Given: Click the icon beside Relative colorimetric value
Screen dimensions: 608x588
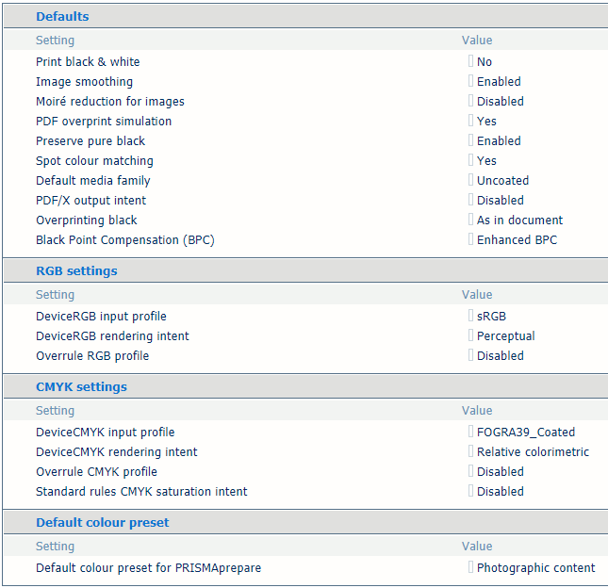Looking at the screenshot, I should 470,450.
